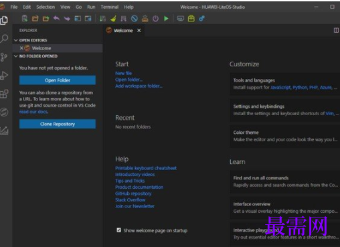Click the split editor icon
This screenshot has height=247, width=340.
tap(336, 30)
